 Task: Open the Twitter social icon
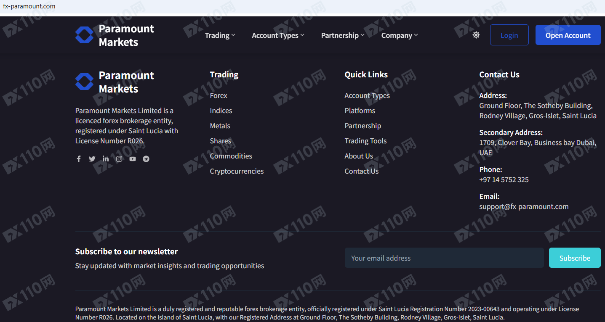(92, 159)
